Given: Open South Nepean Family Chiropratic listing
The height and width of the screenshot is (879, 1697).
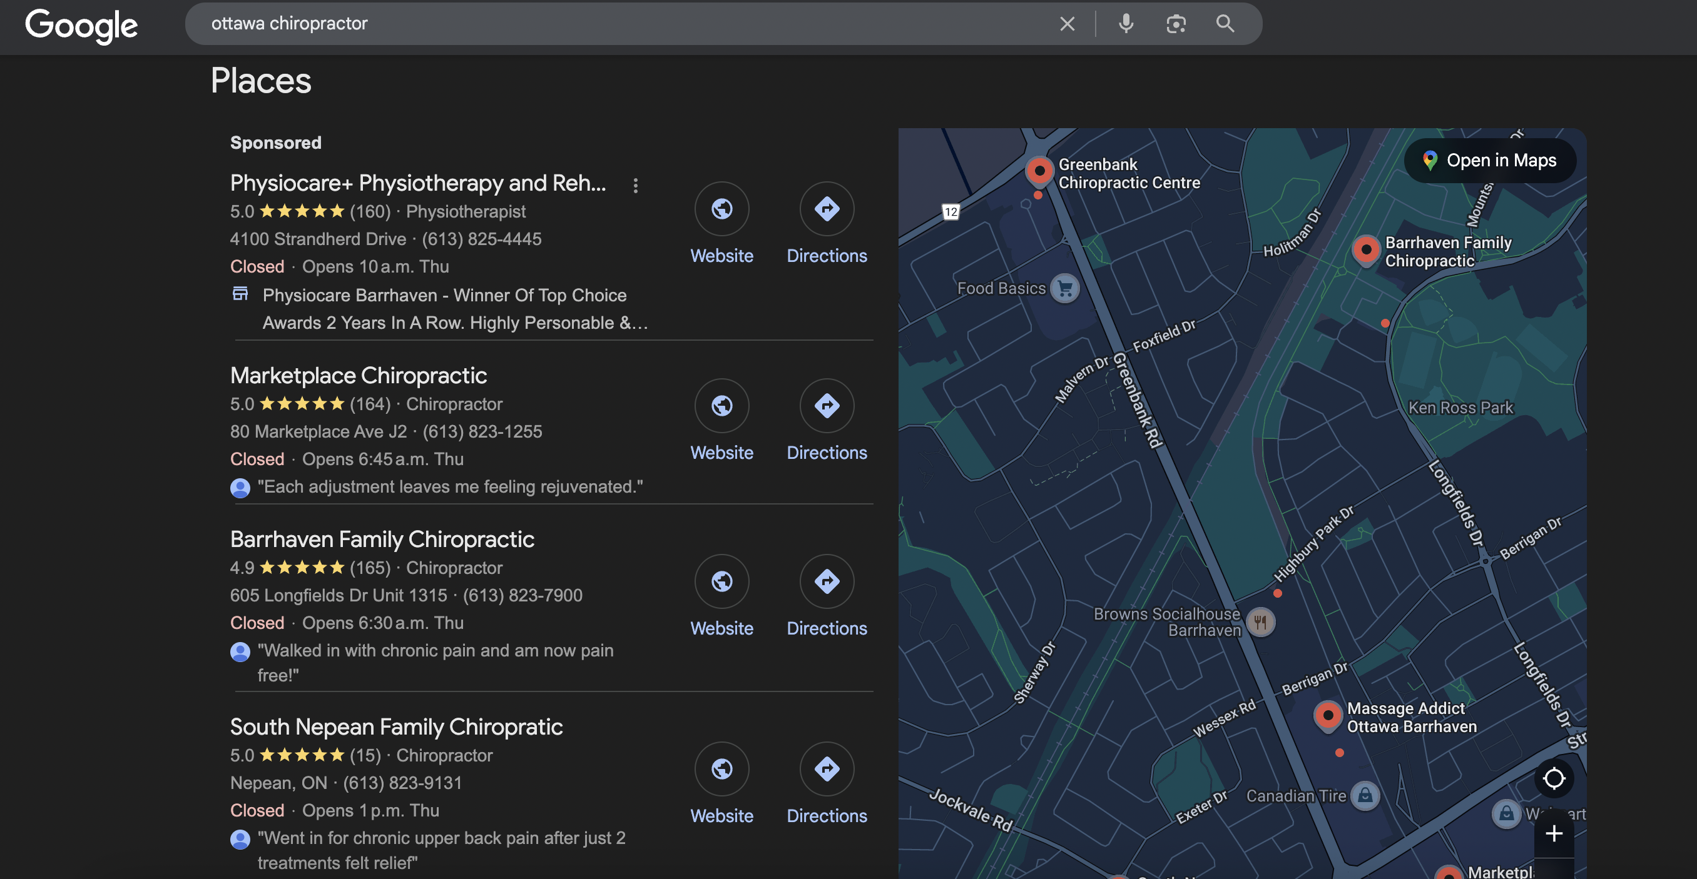Looking at the screenshot, I should pos(396,727).
